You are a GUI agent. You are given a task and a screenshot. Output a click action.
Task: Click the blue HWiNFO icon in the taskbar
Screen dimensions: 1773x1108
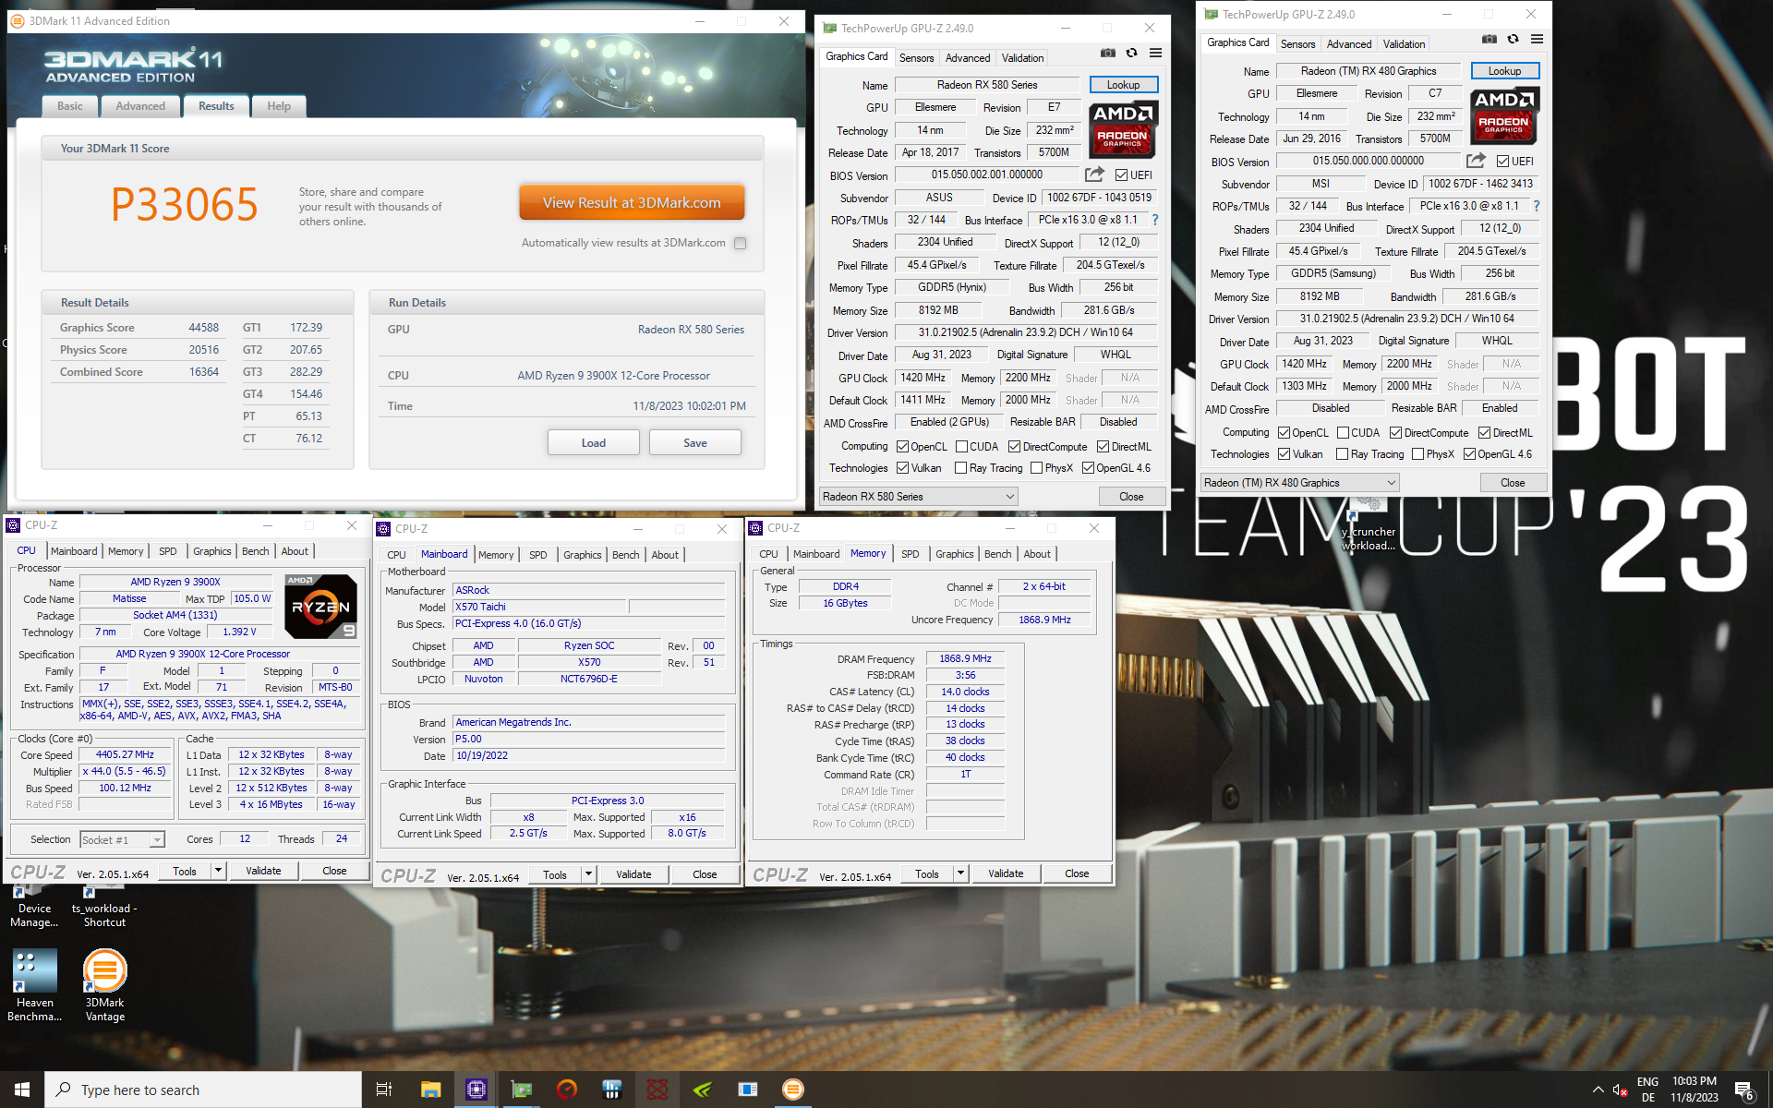[611, 1090]
